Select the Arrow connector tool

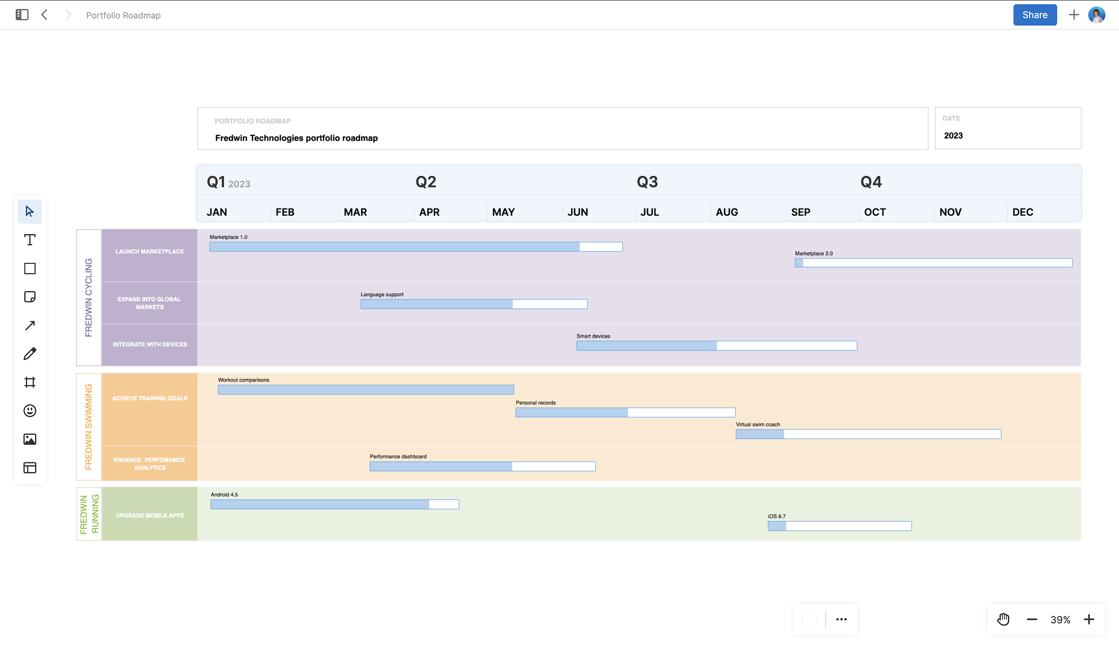point(29,325)
